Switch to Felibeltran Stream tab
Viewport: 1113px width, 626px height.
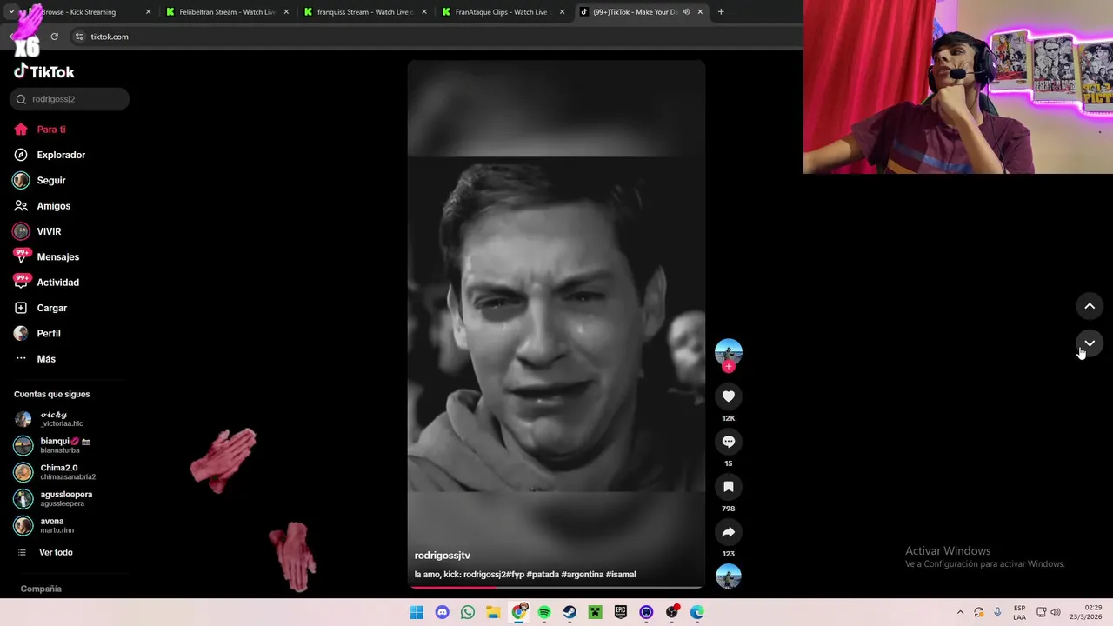click(x=226, y=12)
